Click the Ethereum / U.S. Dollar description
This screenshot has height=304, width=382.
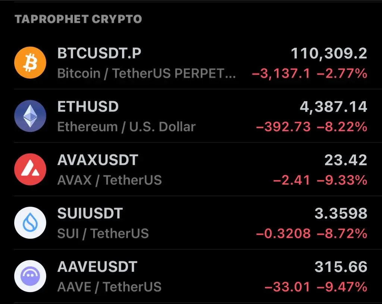[126, 127]
